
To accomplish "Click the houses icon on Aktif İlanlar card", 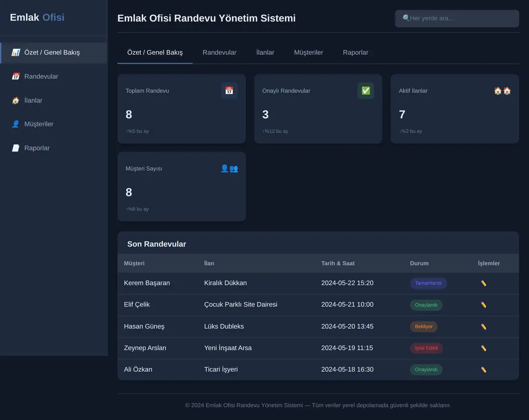I will point(503,91).
